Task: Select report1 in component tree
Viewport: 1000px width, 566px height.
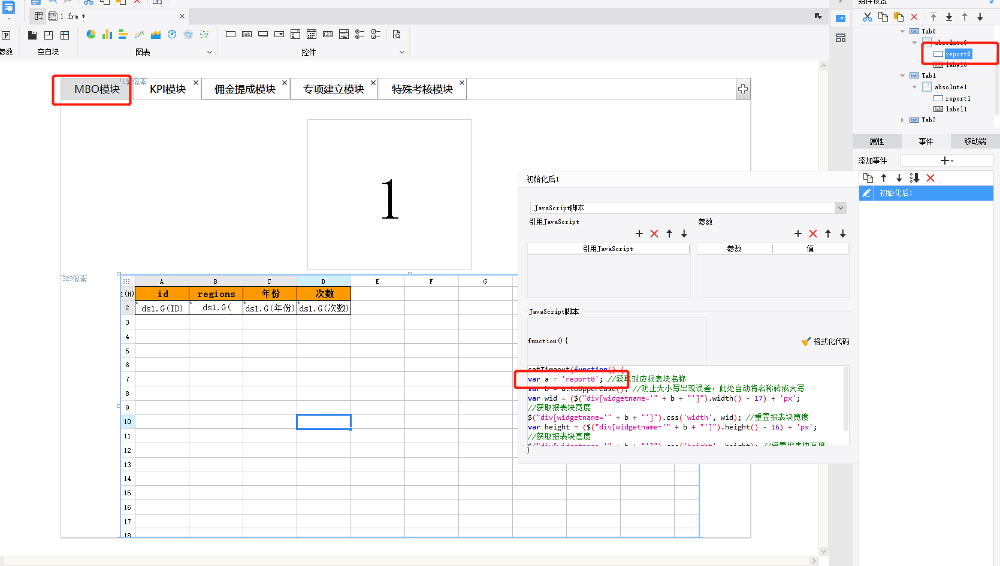Action: click(957, 99)
